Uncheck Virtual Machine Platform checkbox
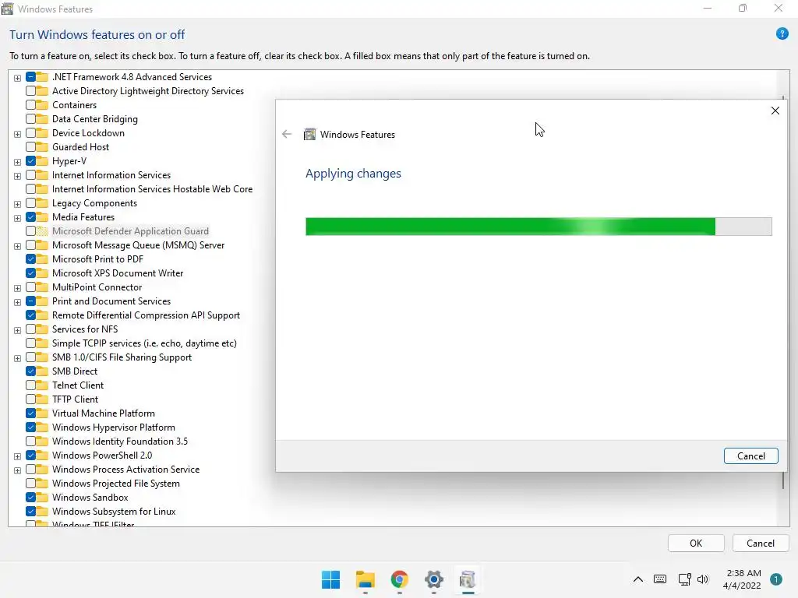This screenshot has height=598, width=798. pos(30,413)
